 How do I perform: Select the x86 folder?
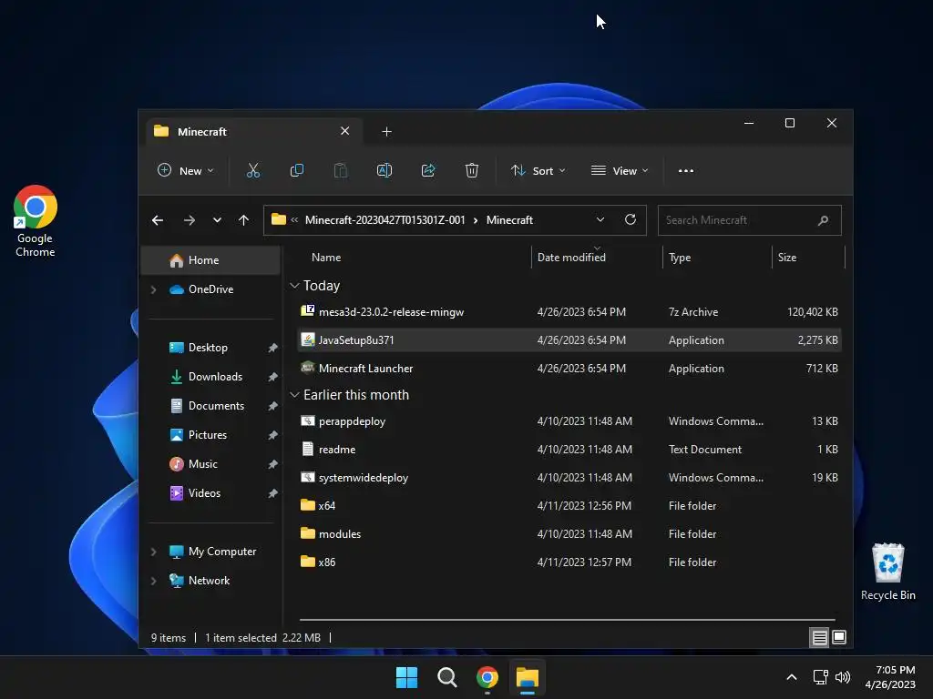[x=569, y=562]
